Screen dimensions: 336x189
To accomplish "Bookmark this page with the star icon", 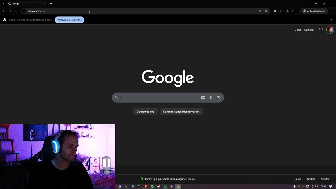I will [x=266, y=11].
